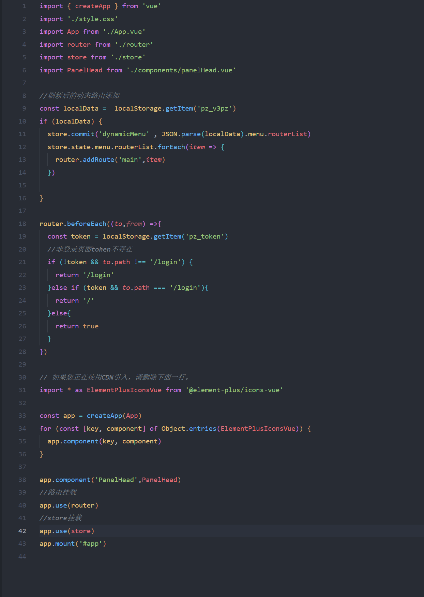The height and width of the screenshot is (597, 424).
Task: Click line number 1 in the gutter
Action: [24, 6]
